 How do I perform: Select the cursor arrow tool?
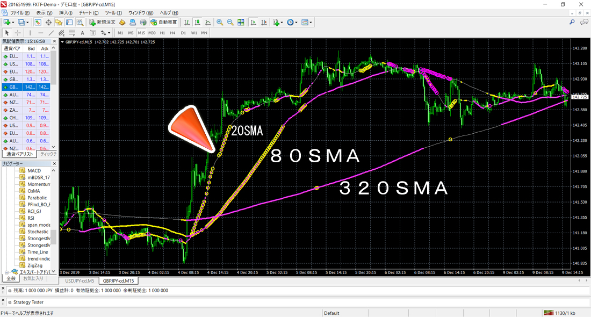[x=7, y=33]
